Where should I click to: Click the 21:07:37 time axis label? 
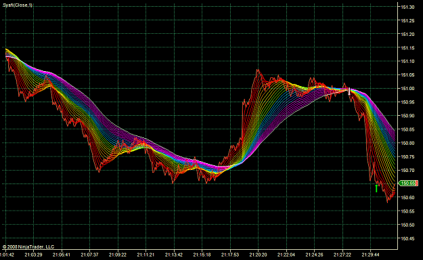click(x=89, y=255)
